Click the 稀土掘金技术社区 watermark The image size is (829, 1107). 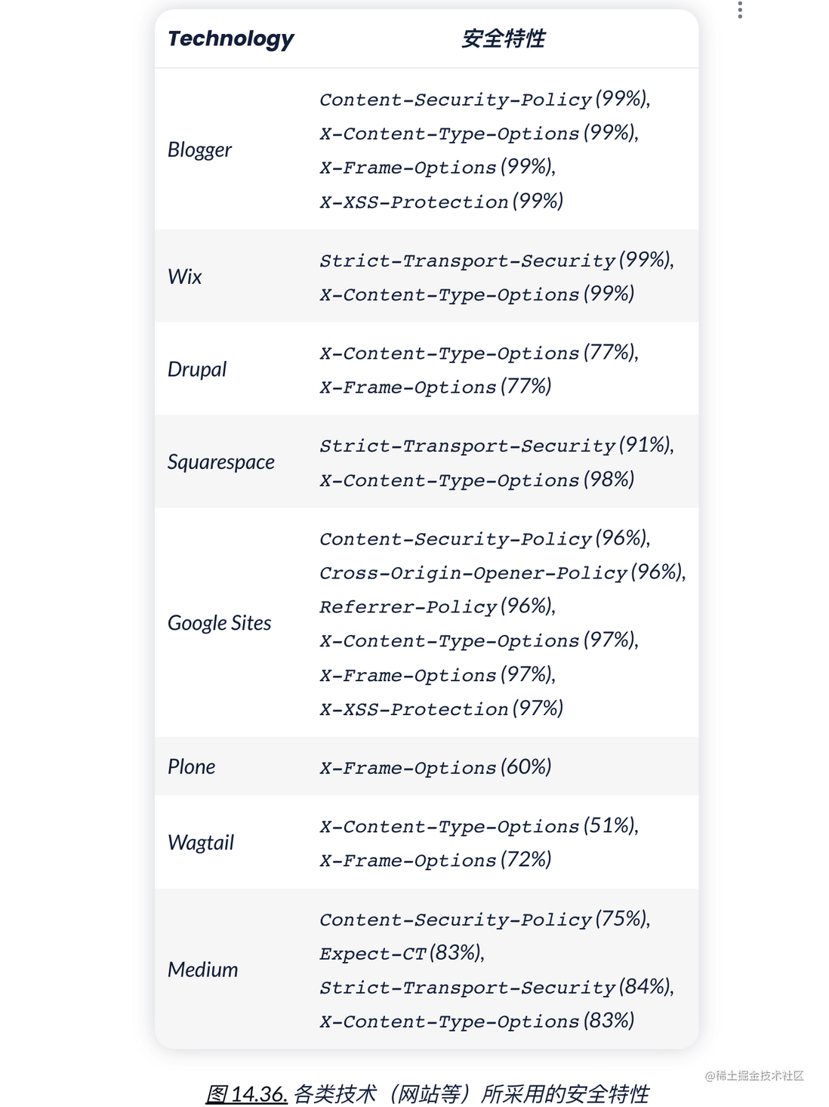(754, 1075)
